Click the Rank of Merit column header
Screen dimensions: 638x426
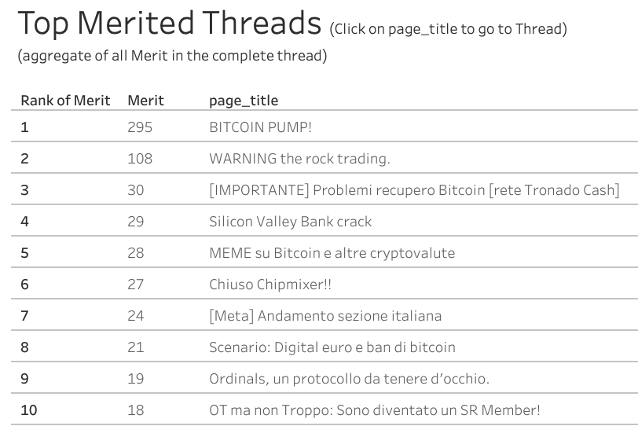(65, 101)
